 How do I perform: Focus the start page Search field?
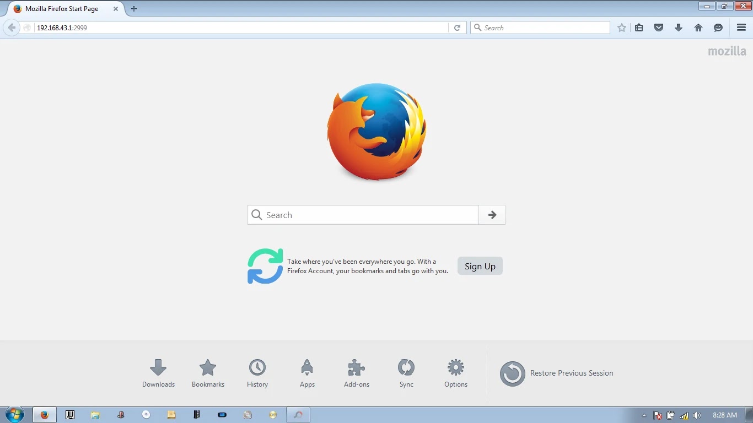(363, 215)
